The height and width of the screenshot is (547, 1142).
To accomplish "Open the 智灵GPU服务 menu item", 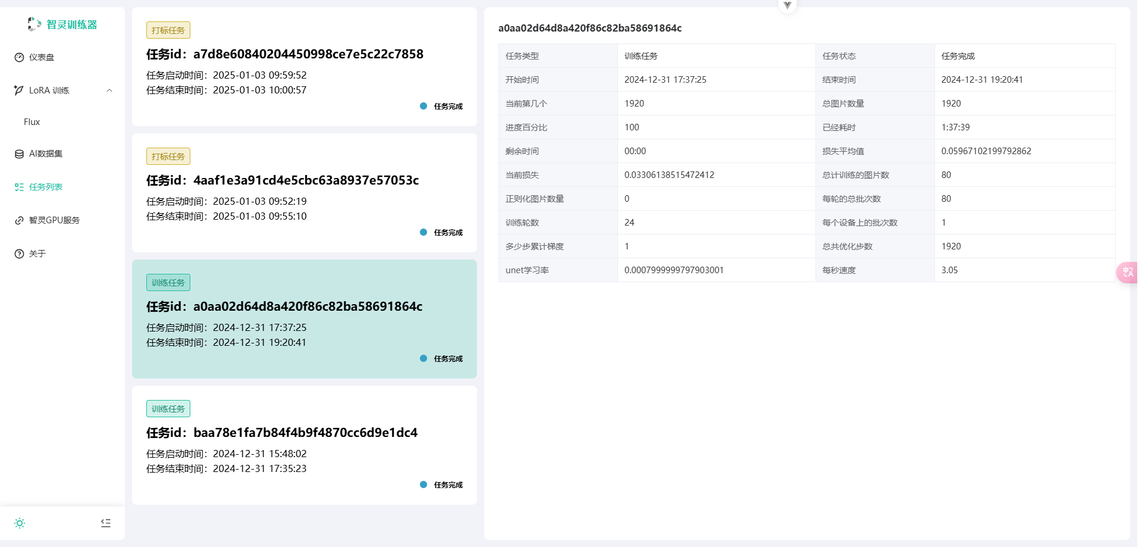I will [x=62, y=220].
